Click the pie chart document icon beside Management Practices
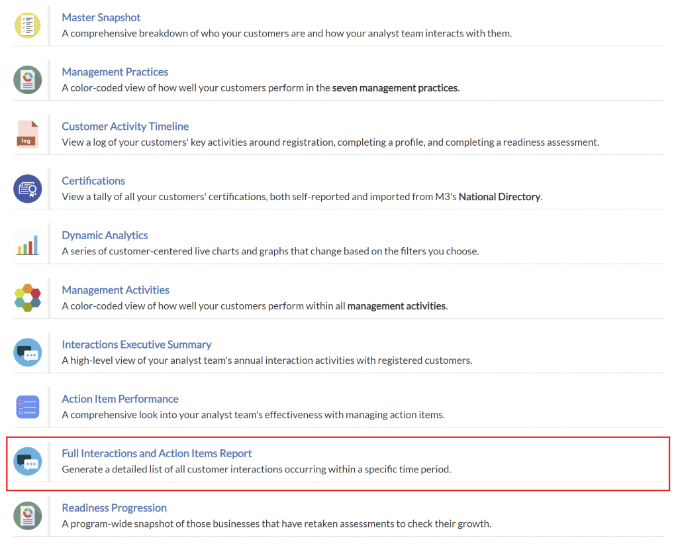This screenshot has width=678, height=546. (x=27, y=80)
